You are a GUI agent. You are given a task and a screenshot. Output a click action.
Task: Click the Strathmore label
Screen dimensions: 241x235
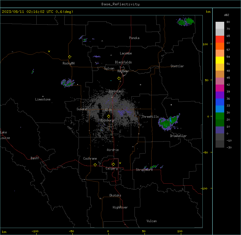144,170
